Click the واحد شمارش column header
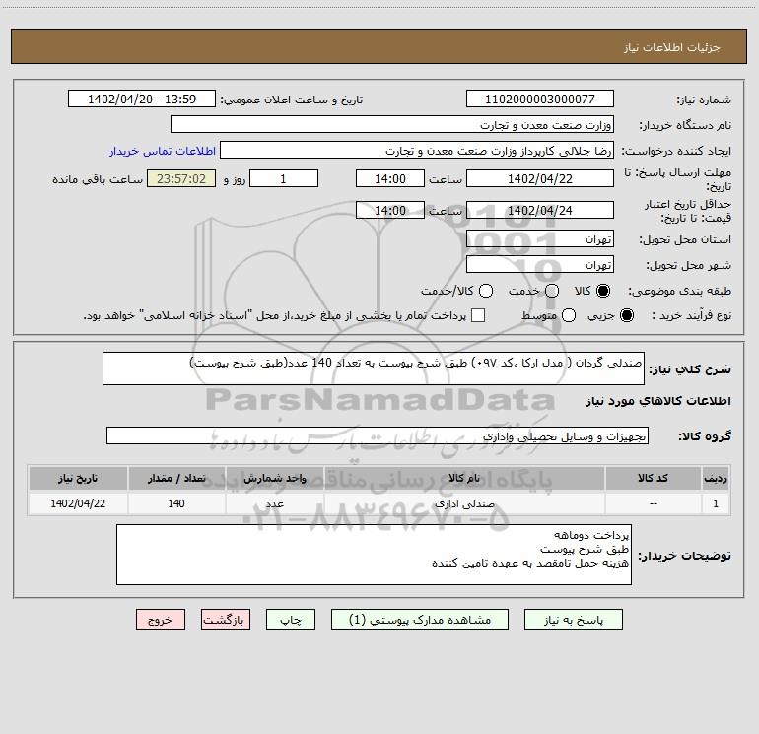This screenshot has height=734, width=759. pyautogui.click(x=274, y=478)
